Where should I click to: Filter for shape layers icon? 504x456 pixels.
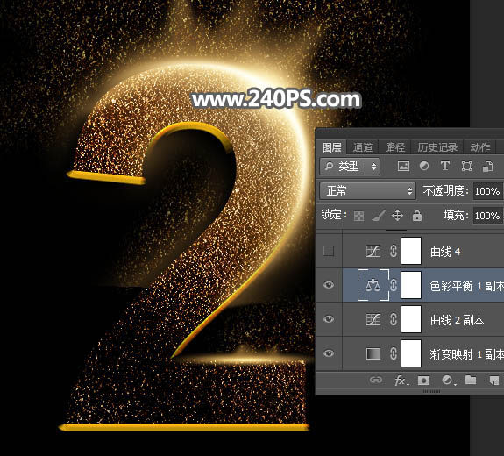pyautogui.click(x=466, y=167)
